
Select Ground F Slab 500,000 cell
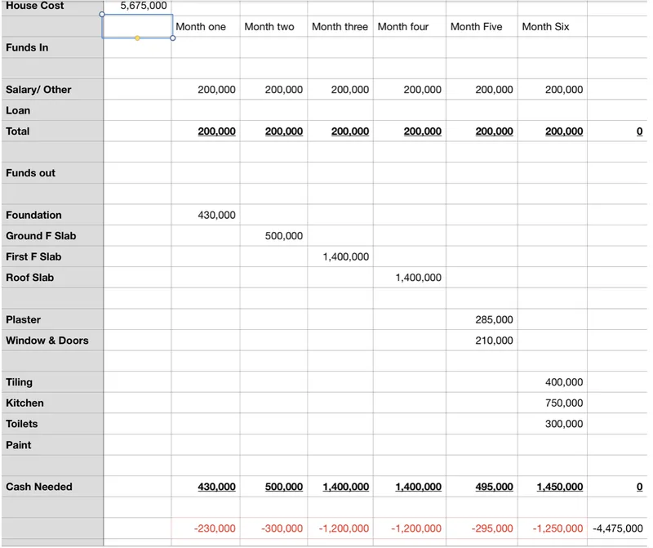click(273, 236)
